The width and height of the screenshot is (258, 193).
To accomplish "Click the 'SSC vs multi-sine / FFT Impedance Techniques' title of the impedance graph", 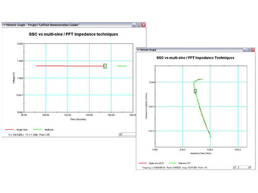I will coord(196,58).
